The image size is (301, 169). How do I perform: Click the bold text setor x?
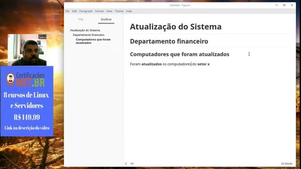pyautogui.click(x=203, y=64)
